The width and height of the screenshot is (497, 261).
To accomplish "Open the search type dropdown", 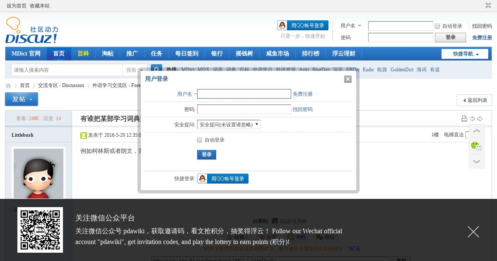I will [135, 70].
